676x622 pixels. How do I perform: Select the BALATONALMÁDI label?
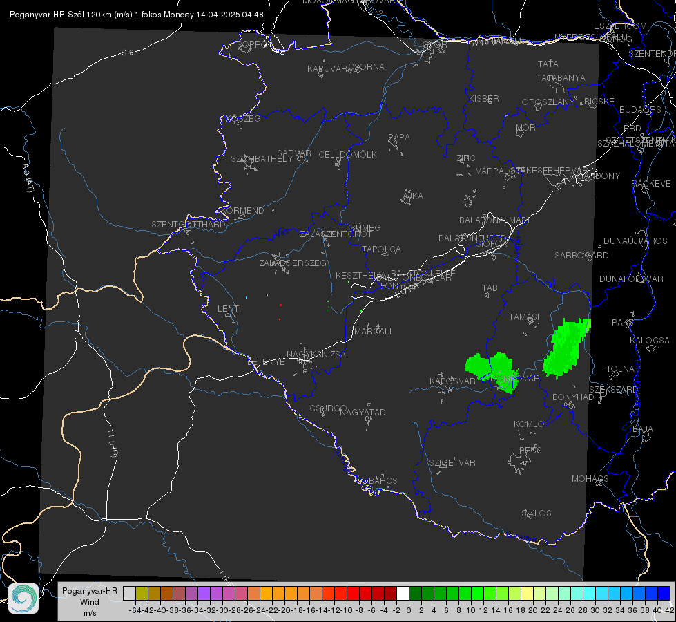tap(494, 220)
